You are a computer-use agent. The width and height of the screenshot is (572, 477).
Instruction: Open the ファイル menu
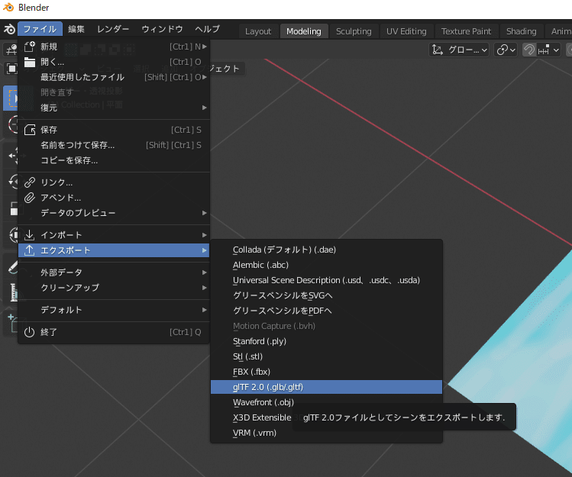(x=40, y=29)
